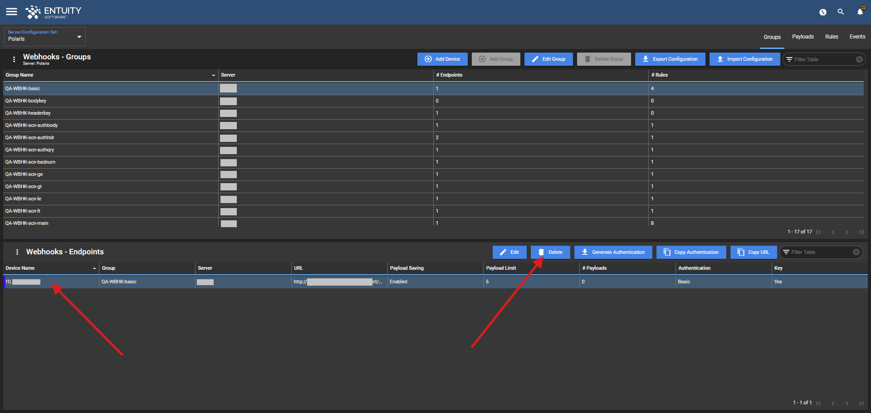Sort by the Payload Limit column header
The width and height of the screenshot is (871, 413).
pos(501,268)
